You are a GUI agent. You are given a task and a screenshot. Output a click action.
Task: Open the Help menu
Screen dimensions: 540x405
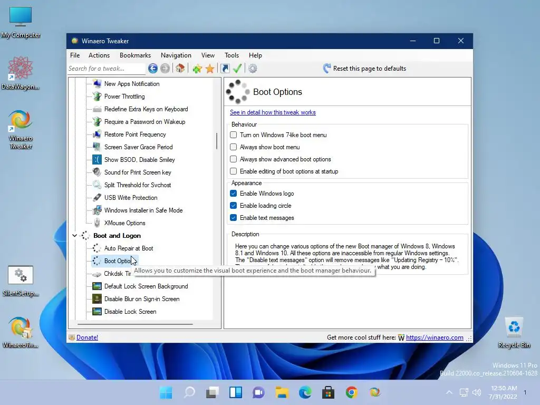[256, 55]
